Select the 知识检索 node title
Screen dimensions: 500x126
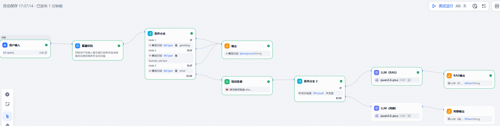point(237,82)
